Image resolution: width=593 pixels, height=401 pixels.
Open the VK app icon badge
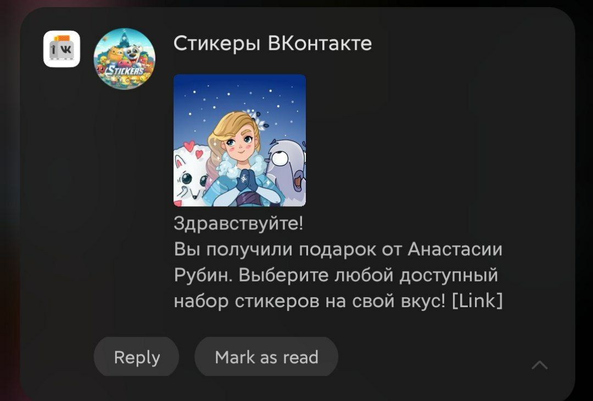[x=61, y=49]
